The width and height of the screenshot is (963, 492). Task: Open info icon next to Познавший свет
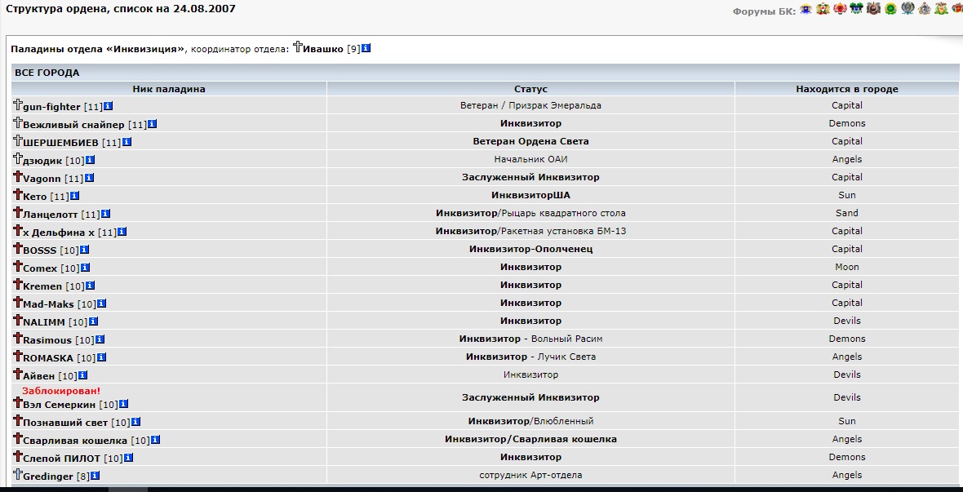coord(135,422)
